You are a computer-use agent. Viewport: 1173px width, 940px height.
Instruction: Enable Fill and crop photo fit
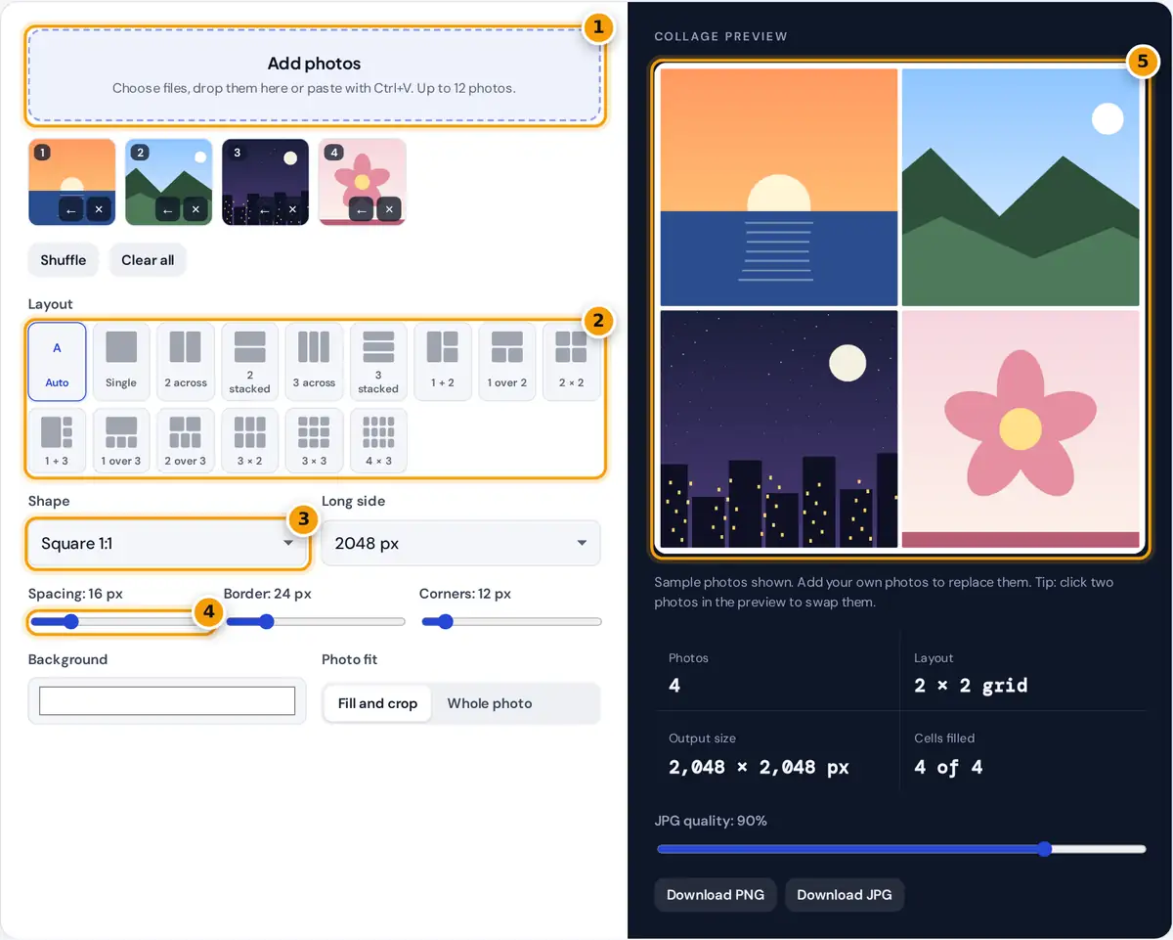[377, 703]
